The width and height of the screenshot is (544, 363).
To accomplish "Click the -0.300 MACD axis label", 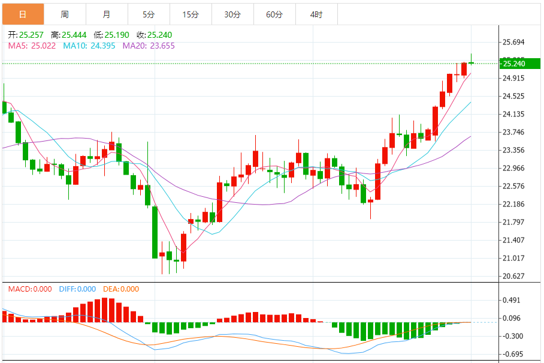I will click(513, 336).
